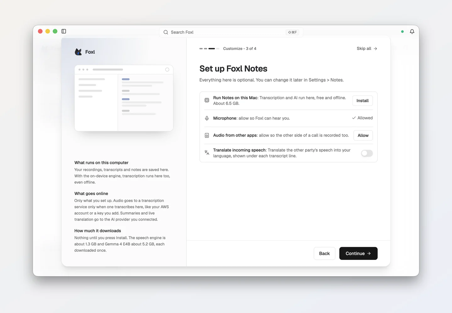
Task: Open notifications bell
Action: (412, 31)
